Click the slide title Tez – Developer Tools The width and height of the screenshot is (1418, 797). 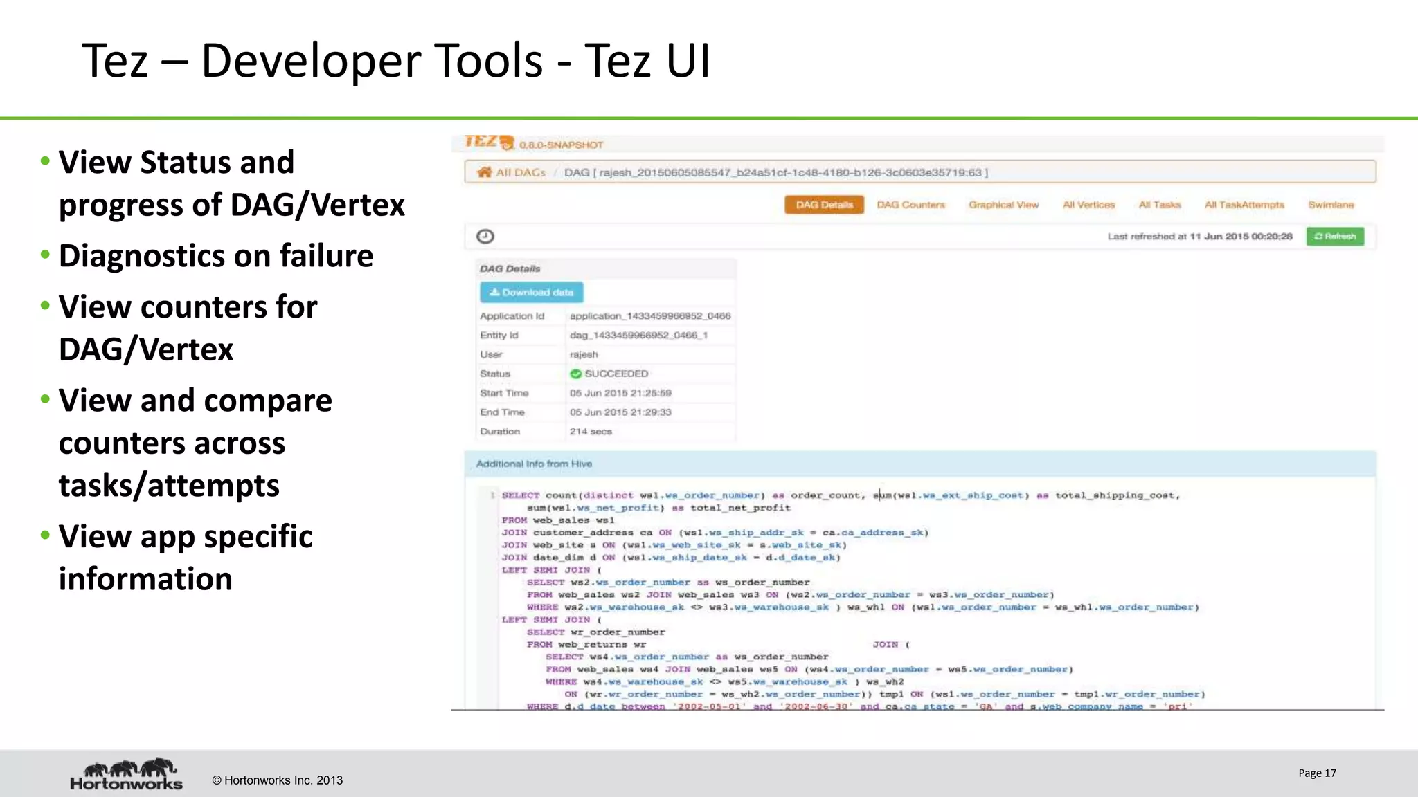click(396, 61)
